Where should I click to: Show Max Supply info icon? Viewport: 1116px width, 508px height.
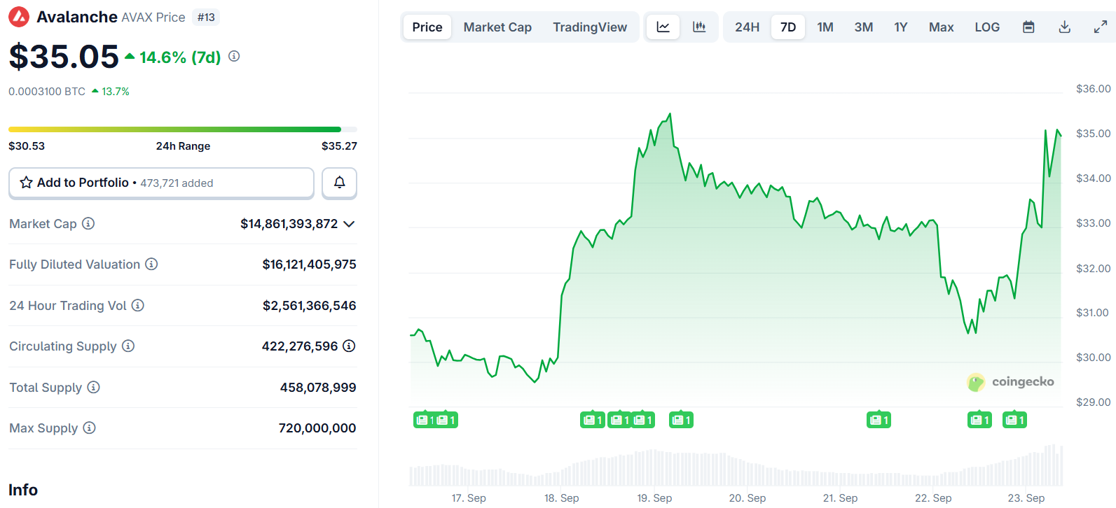point(89,428)
